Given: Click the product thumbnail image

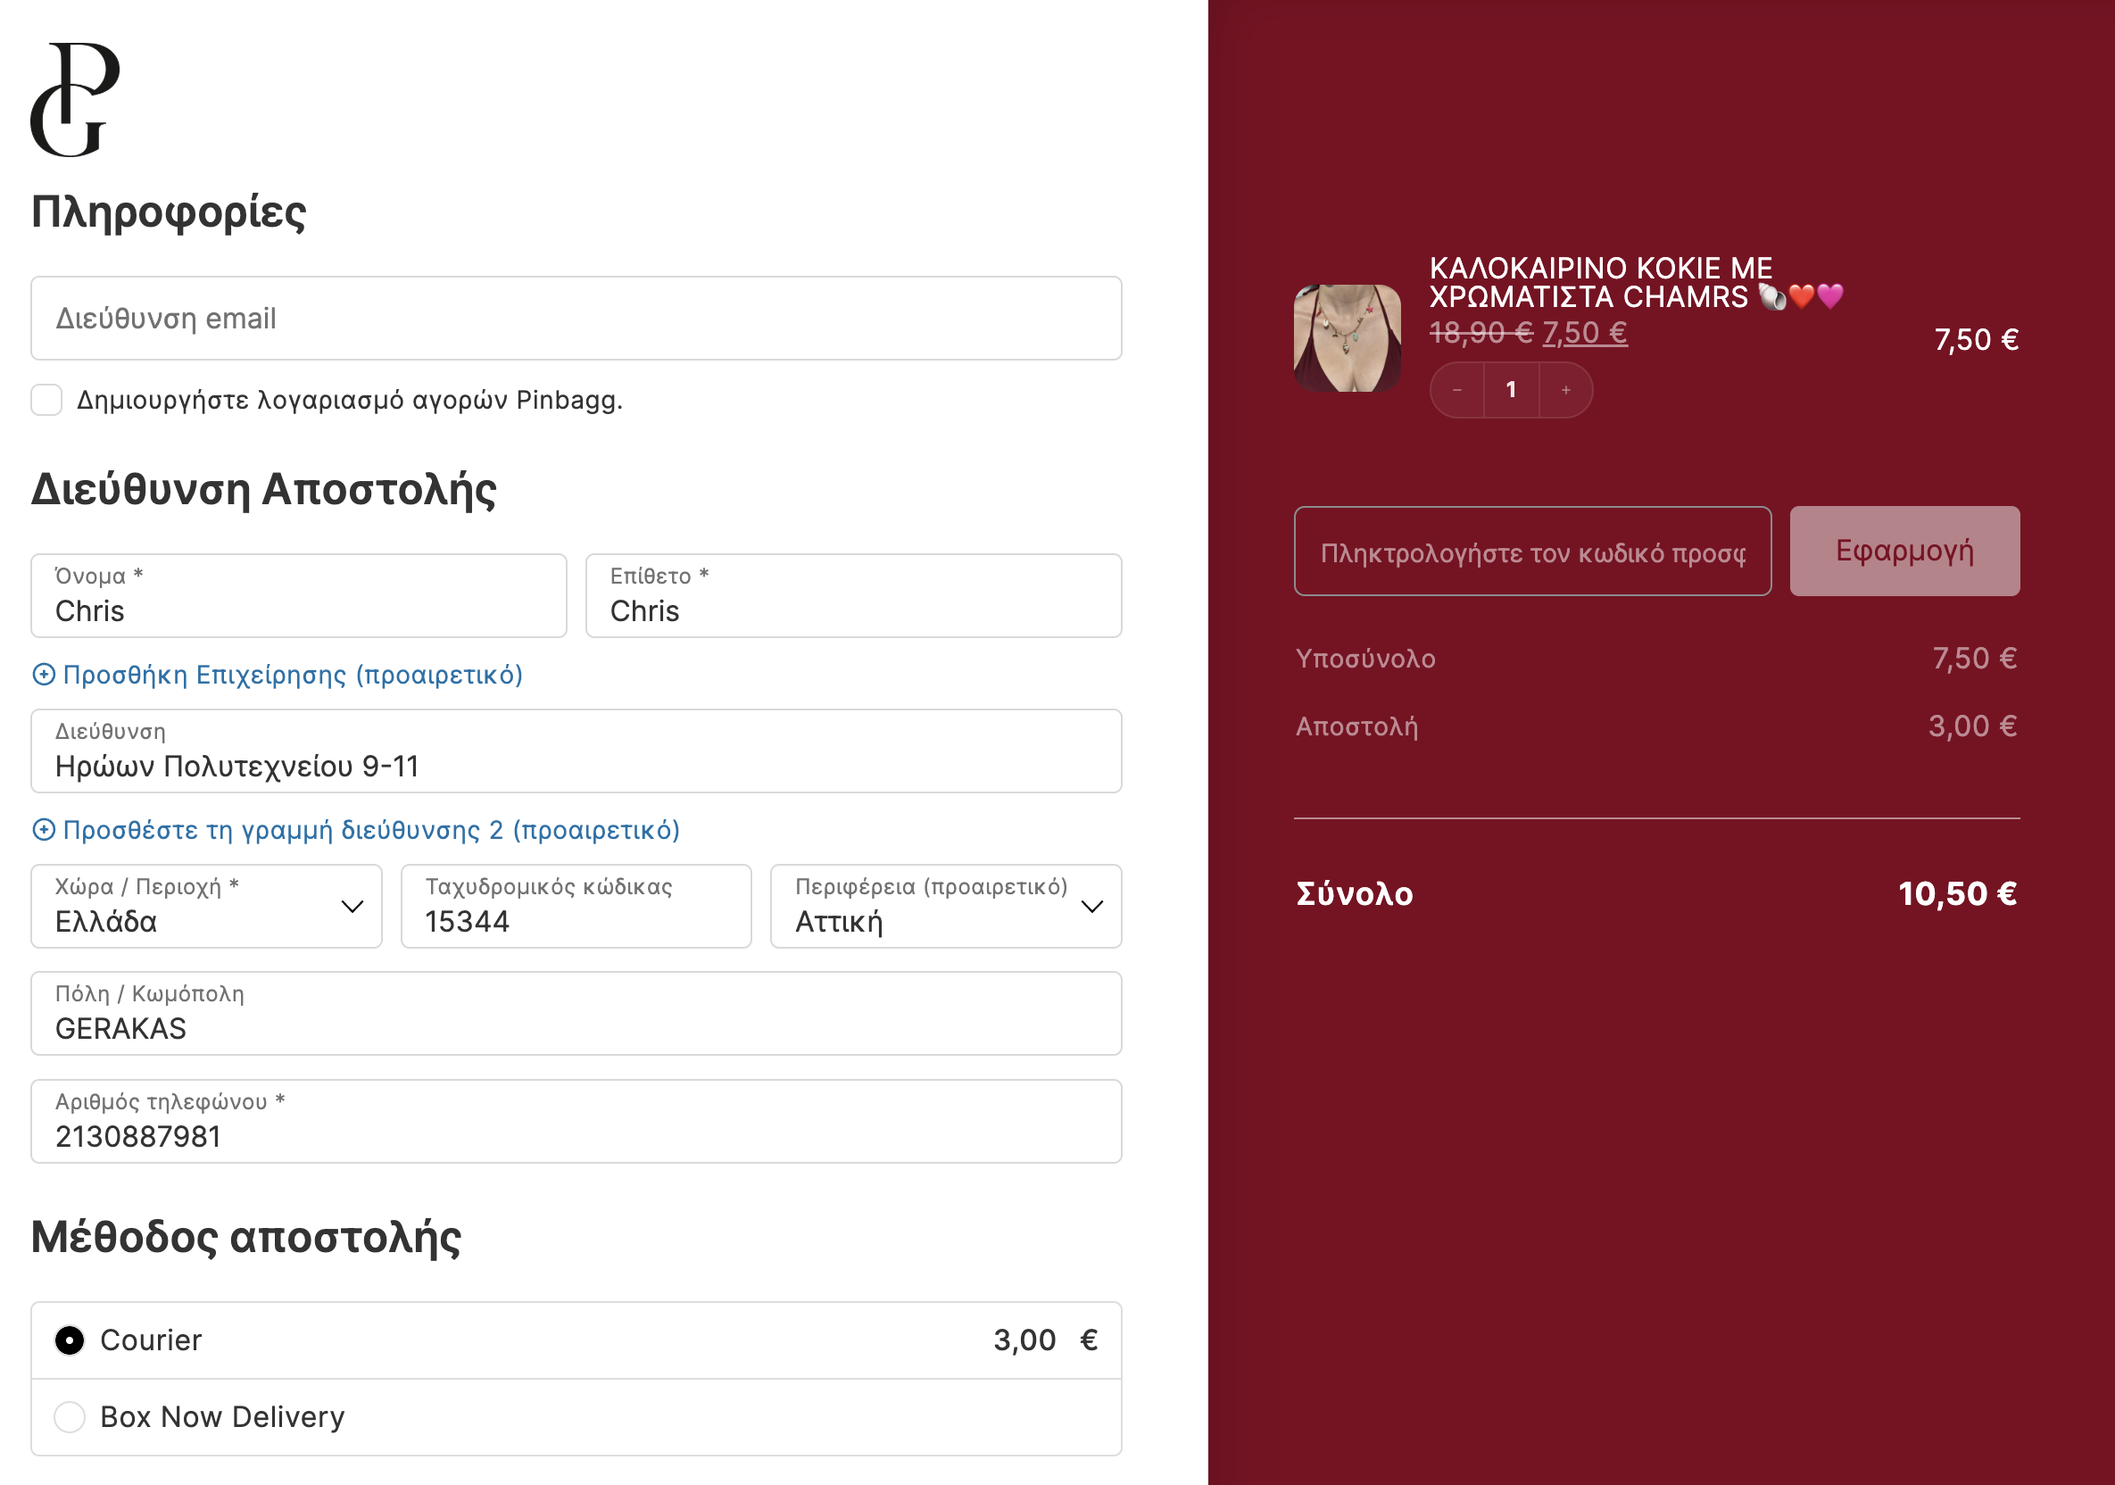Looking at the screenshot, I should (x=1347, y=338).
